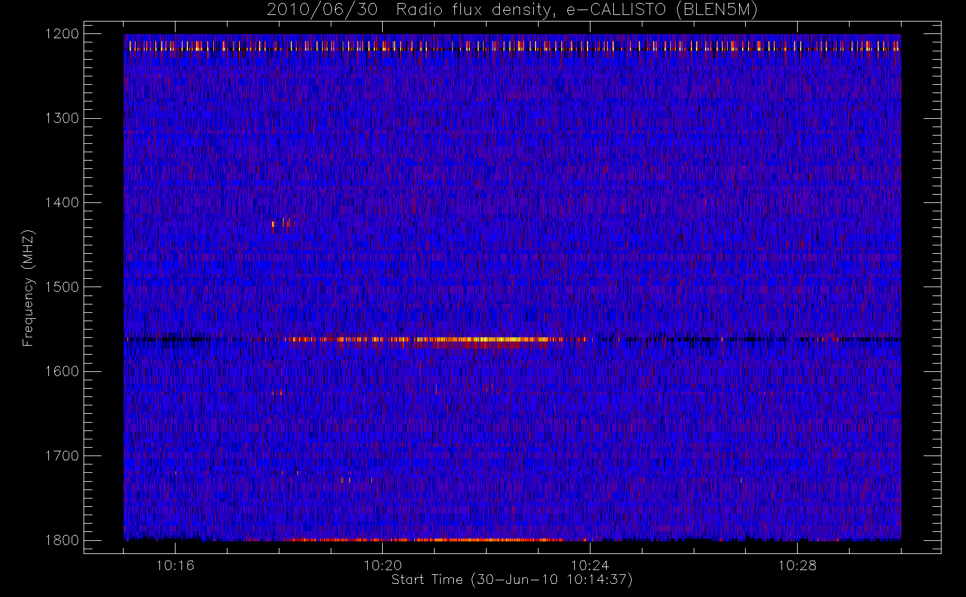Image resolution: width=966 pixels, height=597 pixels.
Task: Click the 10:28 time tick label
Action: click(x=797, y=565)
